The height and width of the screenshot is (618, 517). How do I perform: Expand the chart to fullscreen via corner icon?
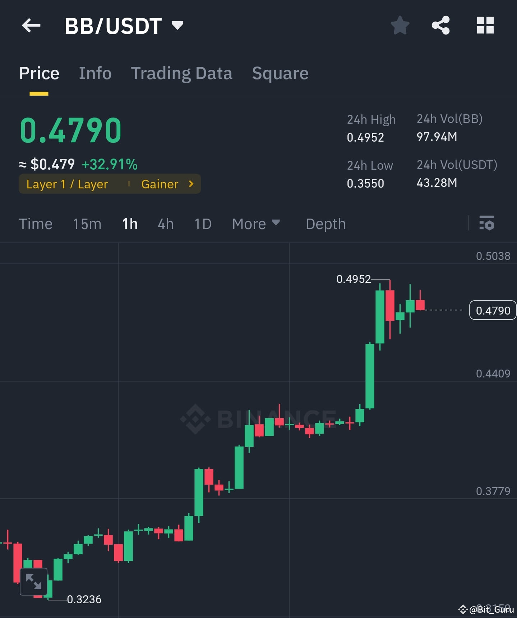click(33, 581)
